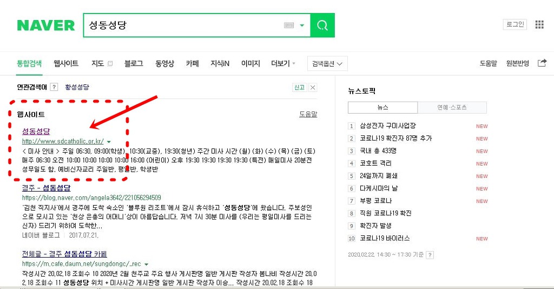Open the 경주 - 성동성당 blog result
This screenshot has width=554, height=289.
tap(47, 188)
